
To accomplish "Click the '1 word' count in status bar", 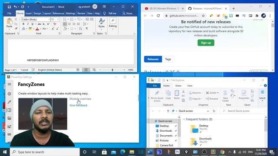I will tap(24, 70).
